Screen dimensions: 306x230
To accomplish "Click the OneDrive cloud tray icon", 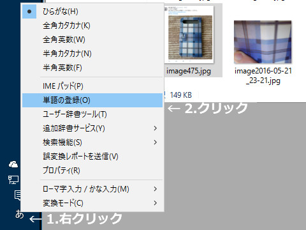I will (13, 164).
